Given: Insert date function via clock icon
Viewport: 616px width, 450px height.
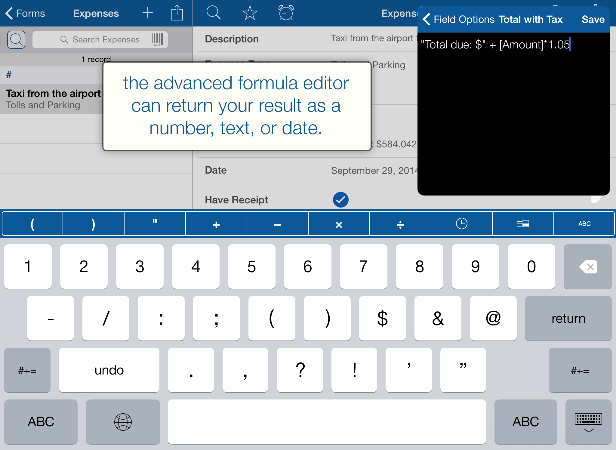Looking at the screenshot, I should tap(461, 224).
